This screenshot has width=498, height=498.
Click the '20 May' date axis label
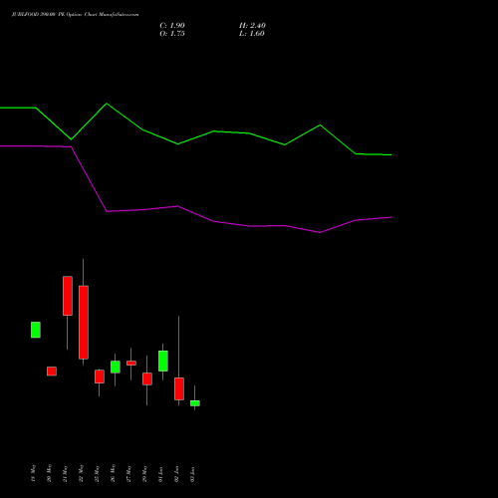49,473
